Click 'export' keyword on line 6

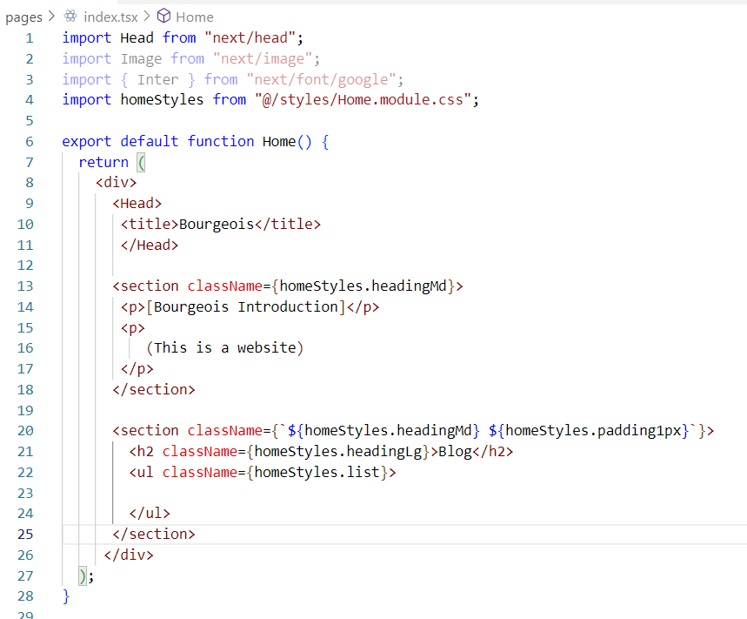[87, 142]
